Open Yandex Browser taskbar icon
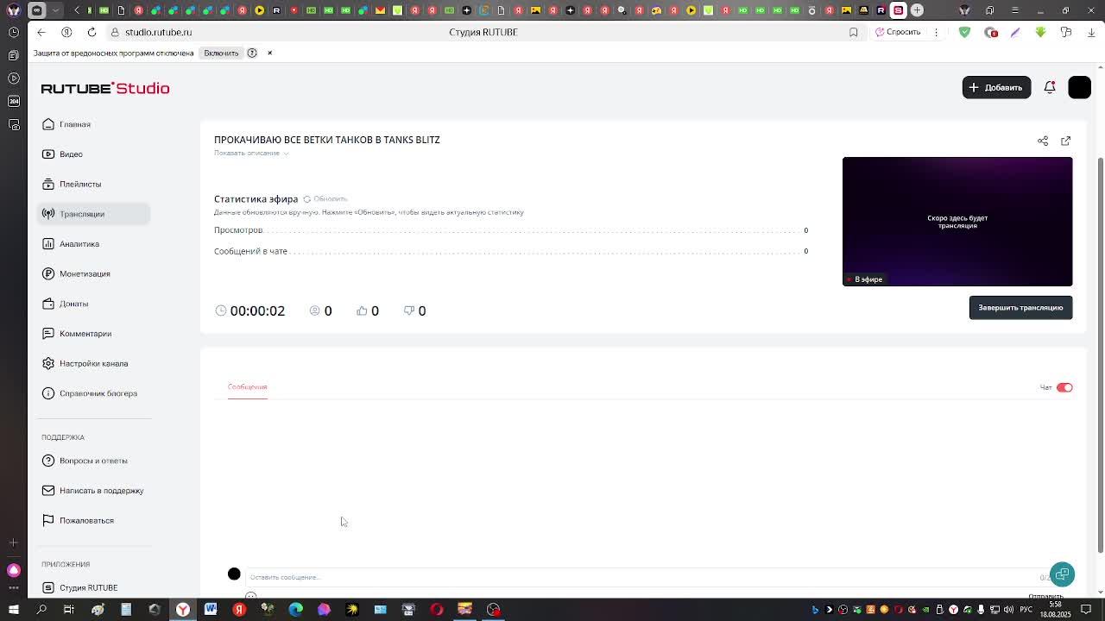The width and height of the screenshot is (1105, 621). tap(183, 610)
